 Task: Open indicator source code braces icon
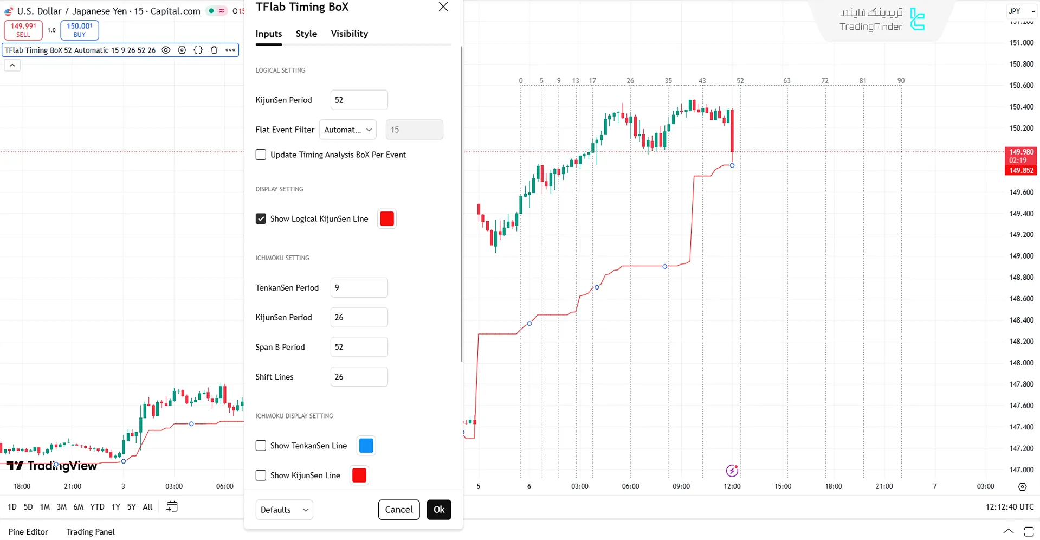[x=198, y=50]
